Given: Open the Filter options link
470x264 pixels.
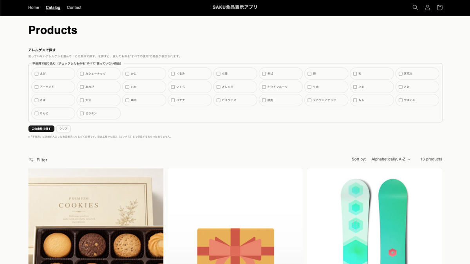Looking at the screenshot, I should coord(38,160).
